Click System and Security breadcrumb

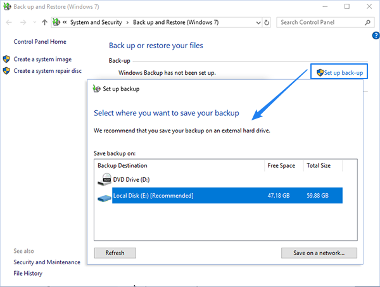(96, 22)
